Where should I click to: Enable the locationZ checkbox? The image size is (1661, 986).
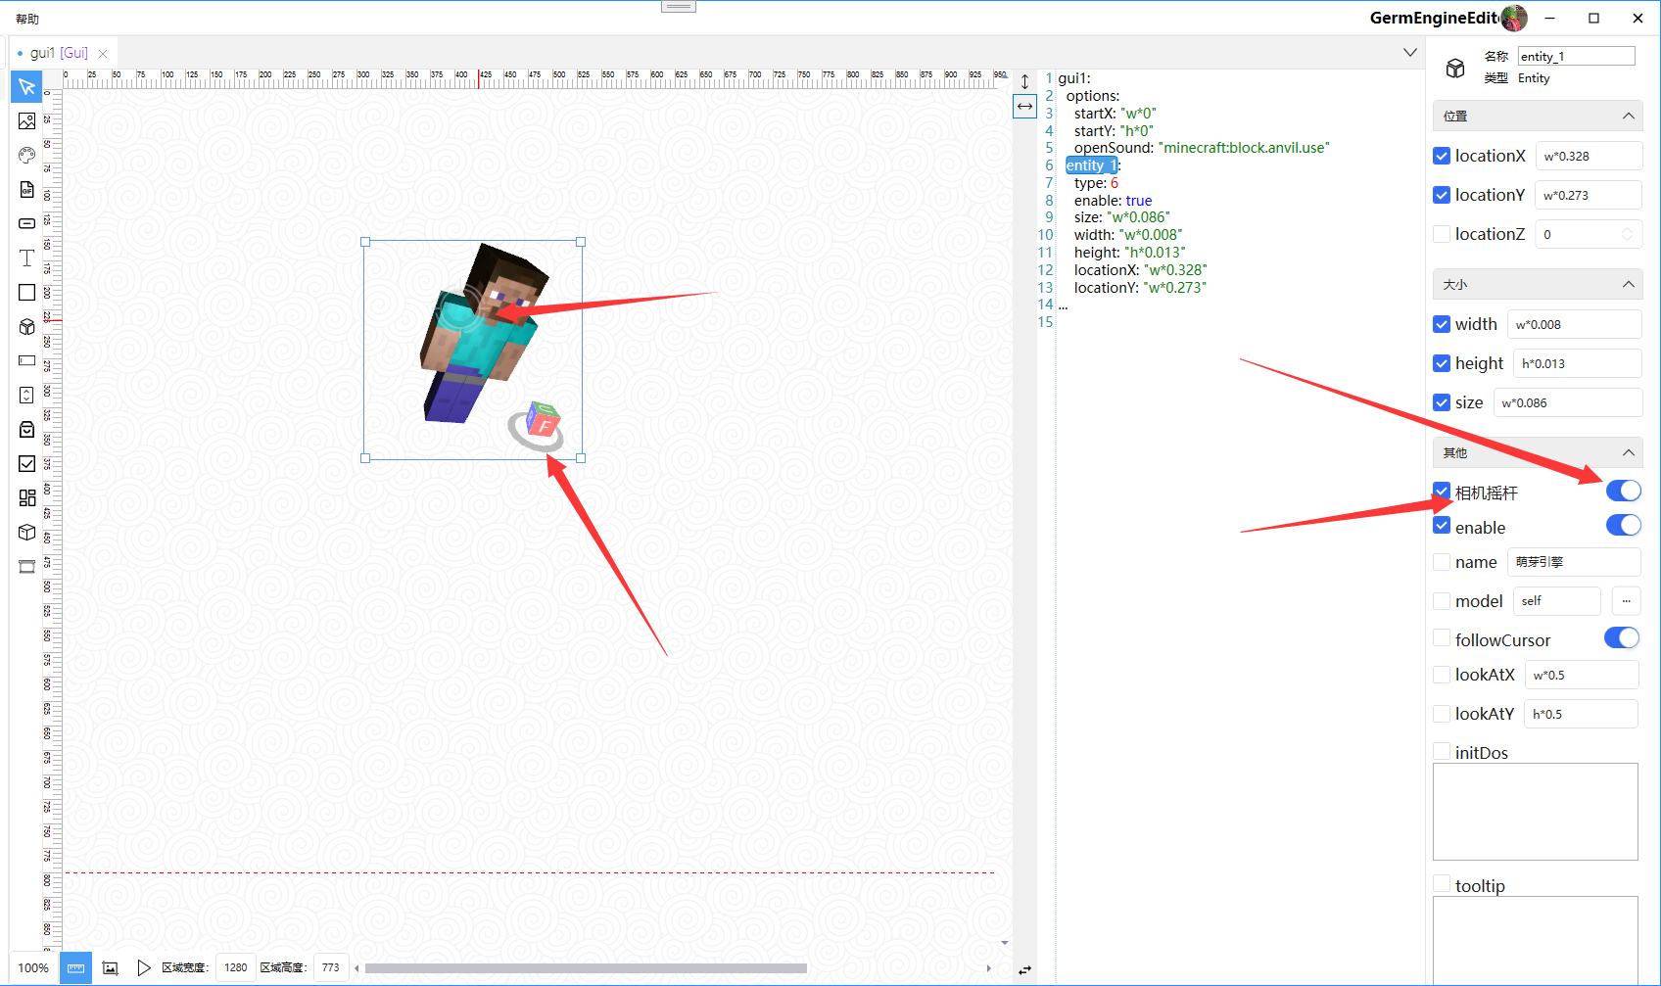click(1442, 234)
